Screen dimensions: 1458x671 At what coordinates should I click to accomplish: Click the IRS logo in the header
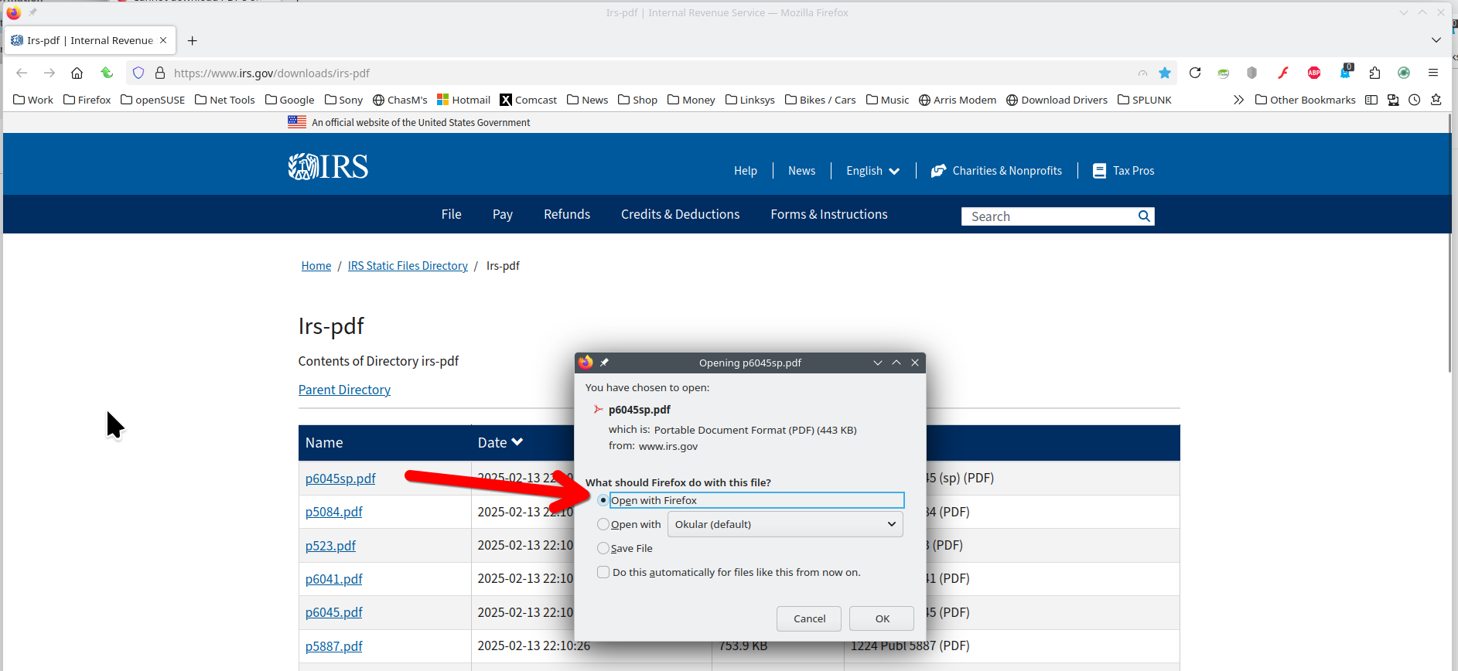[329, 166]
